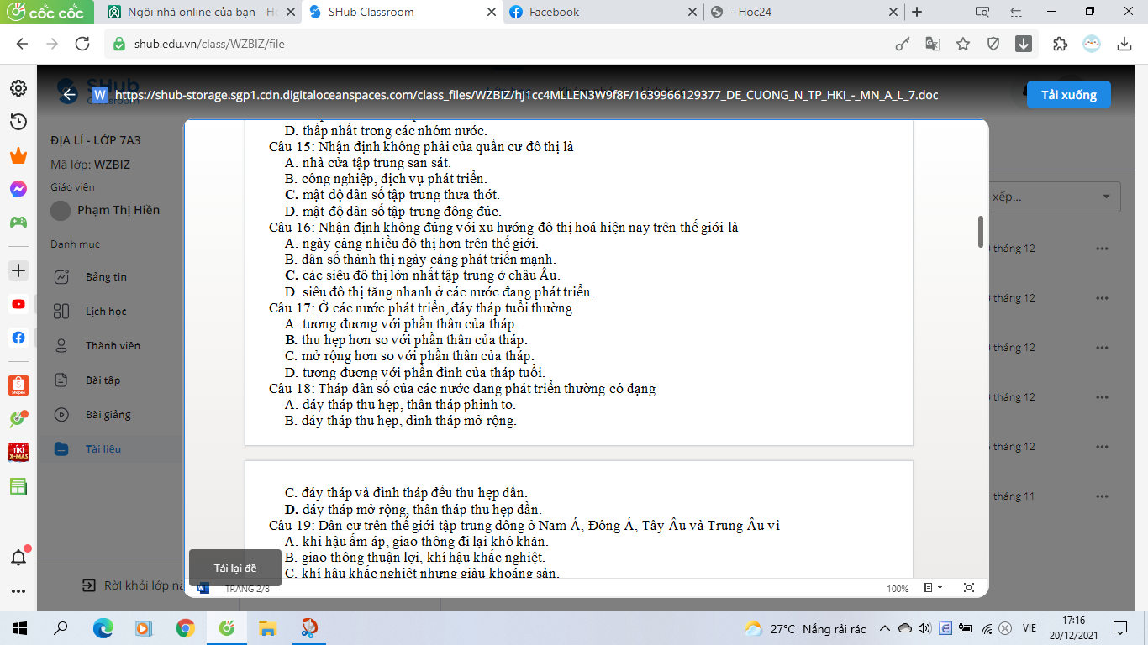The height and width of the screenshot is (645, 1148).
Task: Click the saved passwords key icon
Action: pyautogui.click(x=903, y=44)
